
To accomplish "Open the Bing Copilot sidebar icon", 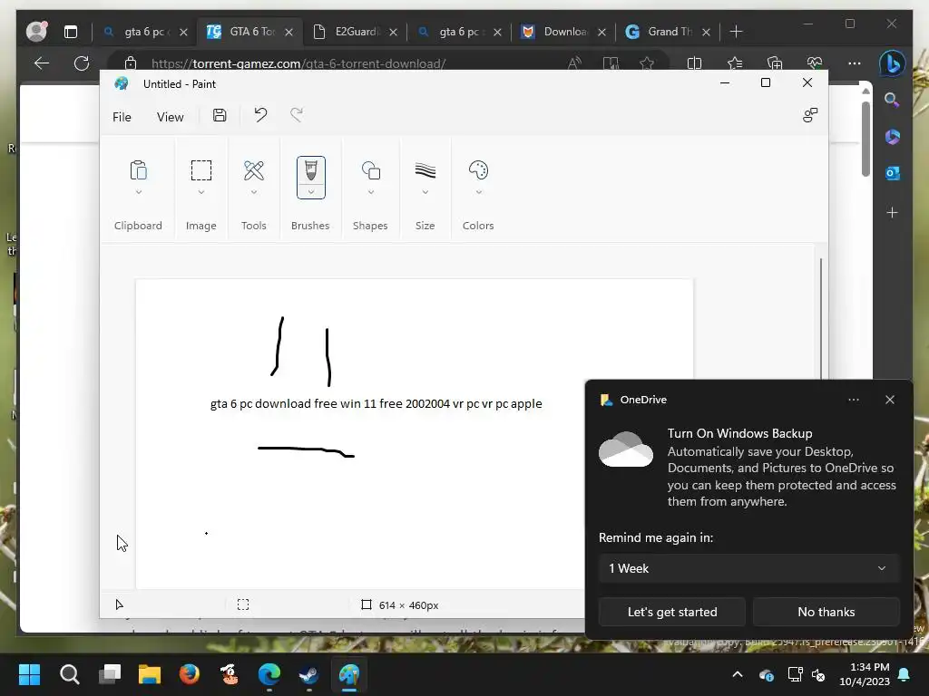I will coord(892,63).
